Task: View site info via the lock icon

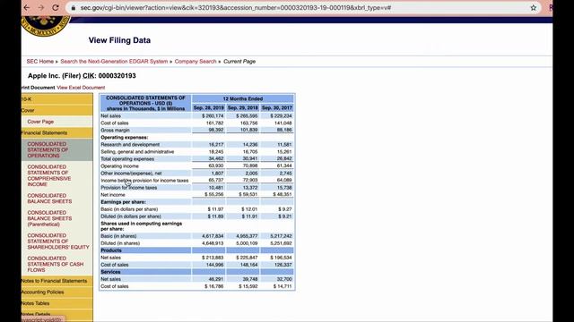Action: [74, 8]
